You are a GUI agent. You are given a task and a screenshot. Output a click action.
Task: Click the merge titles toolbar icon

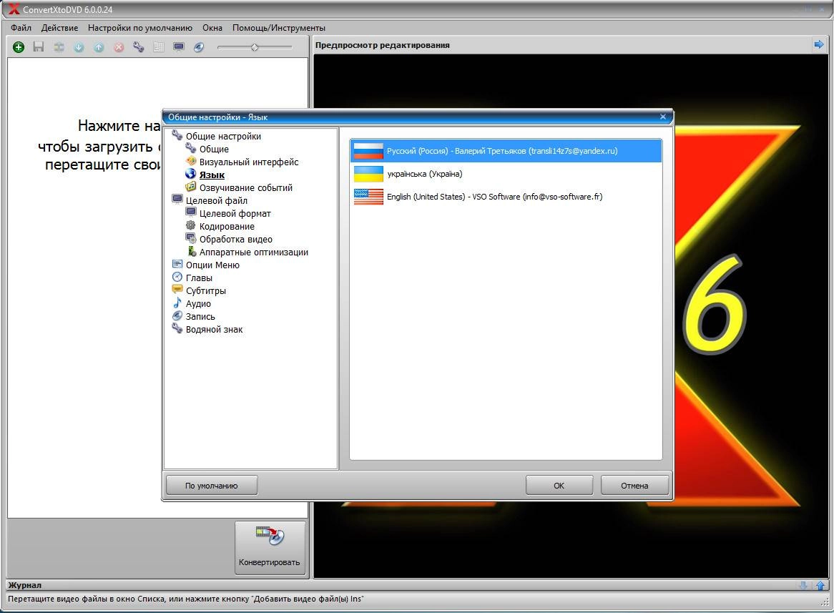coord(59,47)
